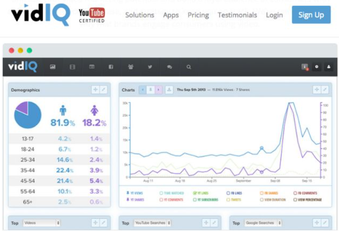Click blue marker on chart line
This screenshot has width=339, height=231.
tap(261, 148)
